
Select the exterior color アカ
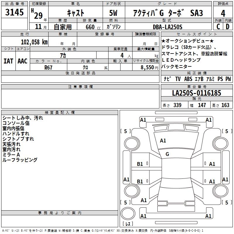pyautogui.click(x=63, y=55)
